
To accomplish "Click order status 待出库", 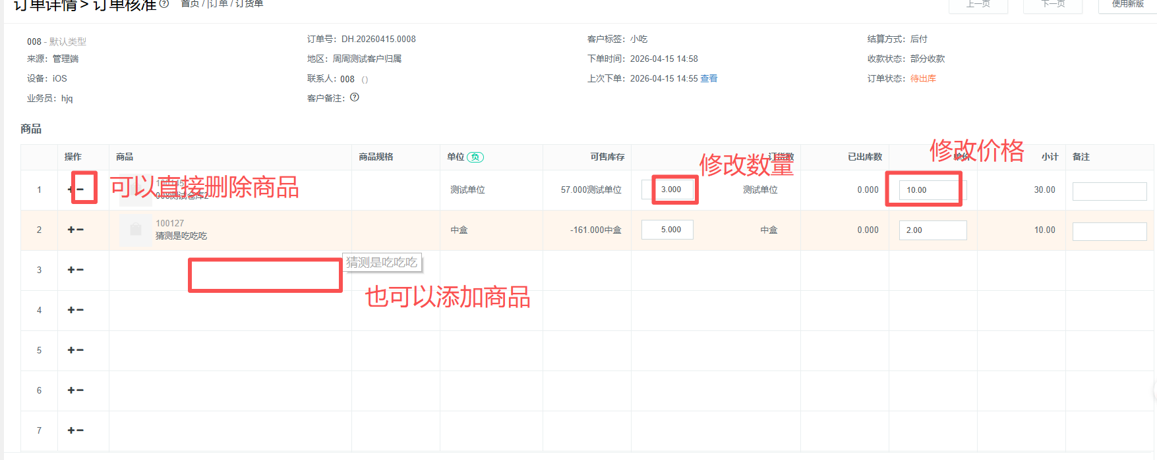I will (x=923, y=78).
